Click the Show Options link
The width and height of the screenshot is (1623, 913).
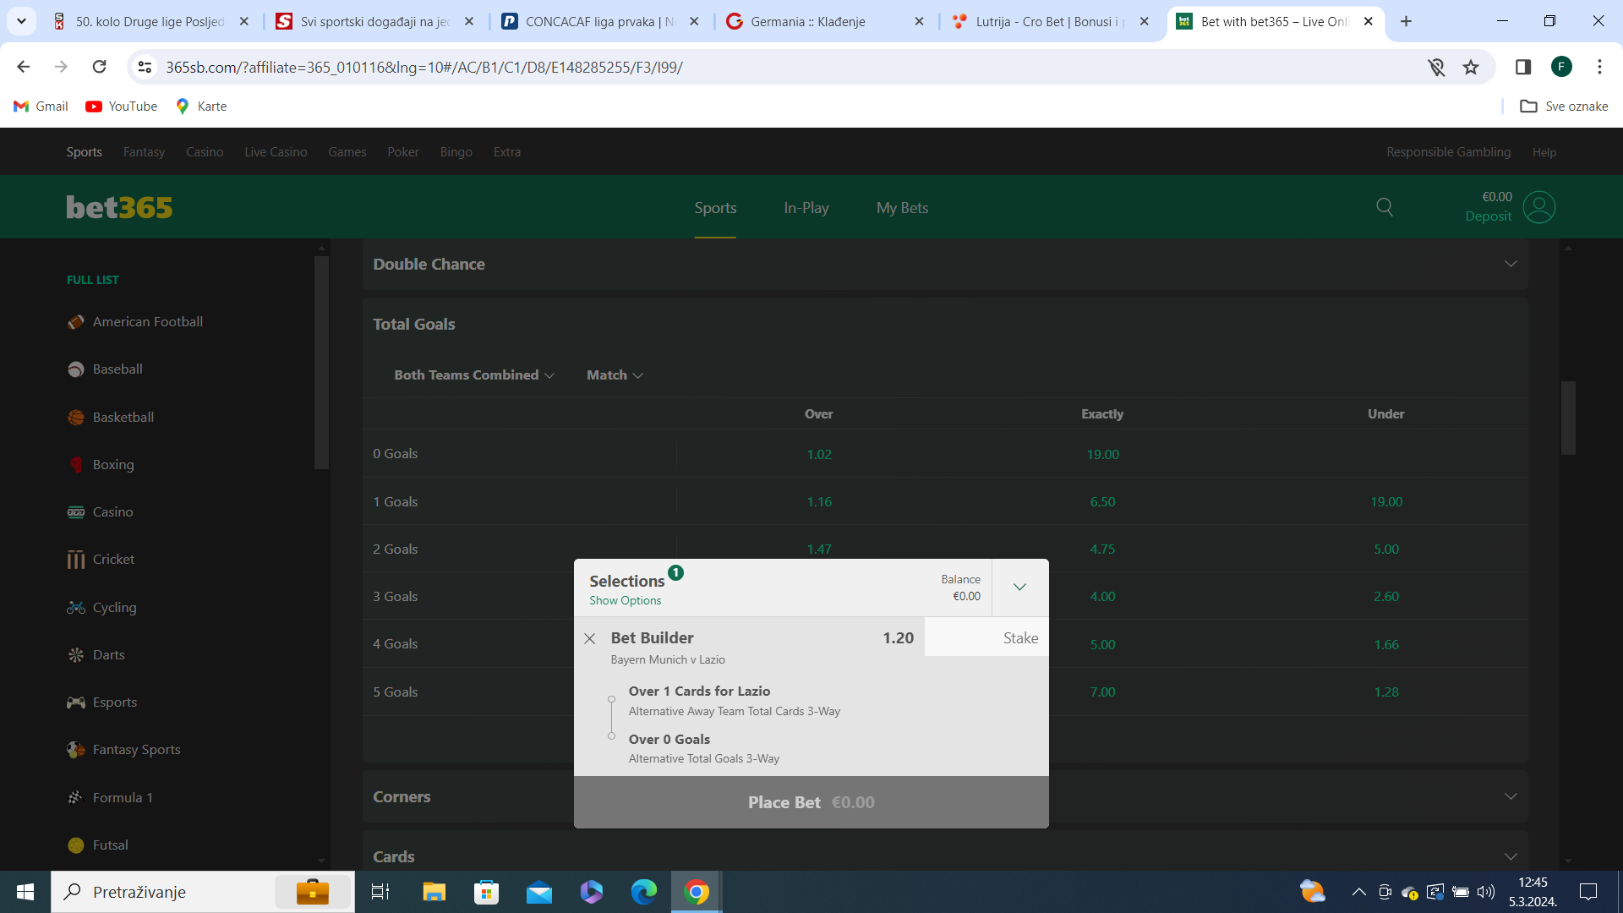tap(625, 601)
